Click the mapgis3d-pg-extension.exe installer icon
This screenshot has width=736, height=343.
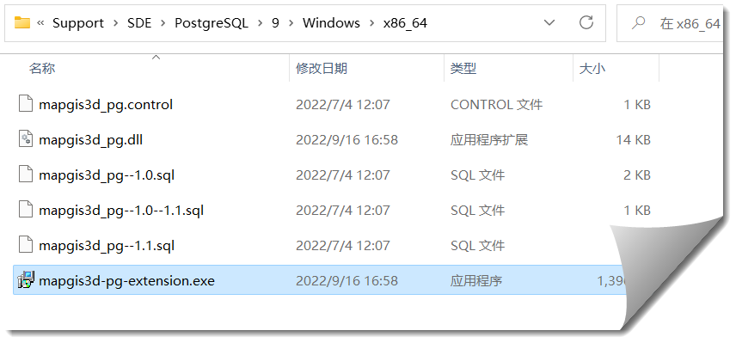click(26, 280)
